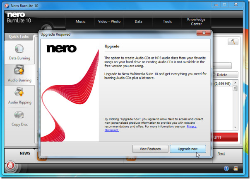Click the Upgrade now button
Screen dimensions: 250x179
tap(188, 149)
